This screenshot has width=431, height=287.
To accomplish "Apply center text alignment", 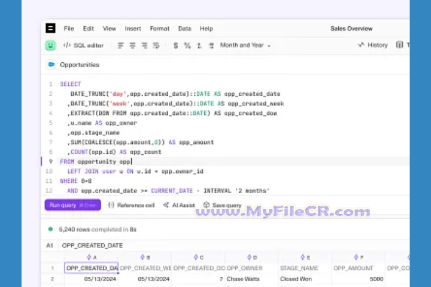I will (x=132, y=45).
